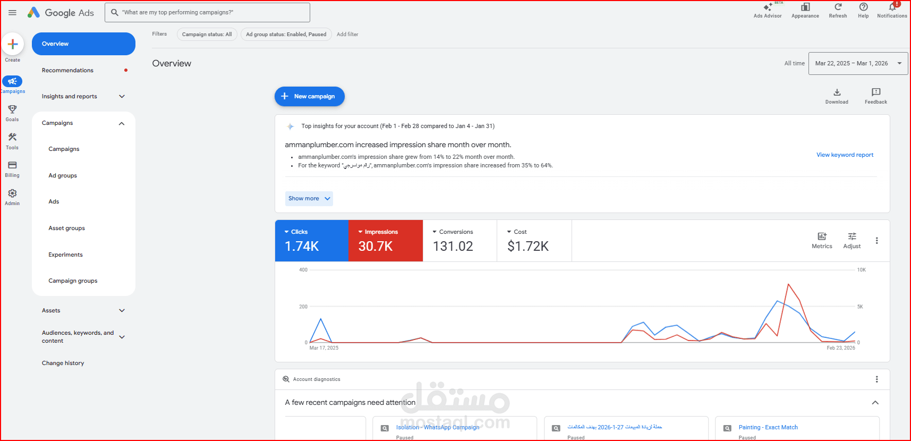Collapse the Campaigns section

(x=122, y=123)
